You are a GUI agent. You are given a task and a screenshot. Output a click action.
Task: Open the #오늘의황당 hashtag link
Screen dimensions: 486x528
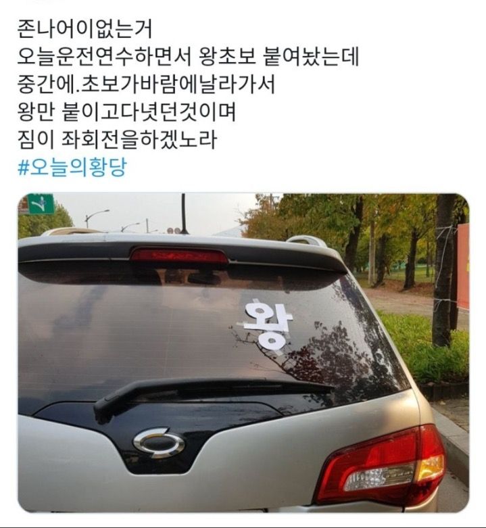point(72,168)
